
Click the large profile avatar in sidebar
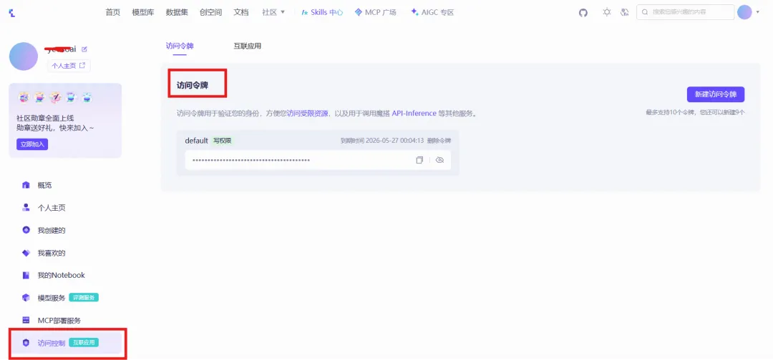coord(23,56)
